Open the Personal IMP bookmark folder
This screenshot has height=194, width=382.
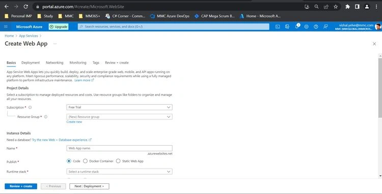click(18, 16)
